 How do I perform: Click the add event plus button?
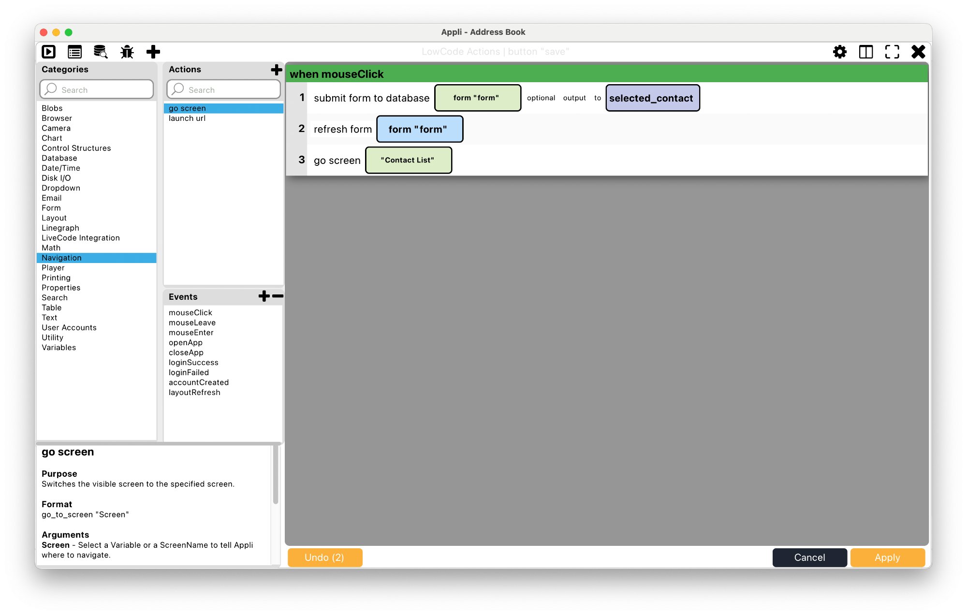pos(264,296)
